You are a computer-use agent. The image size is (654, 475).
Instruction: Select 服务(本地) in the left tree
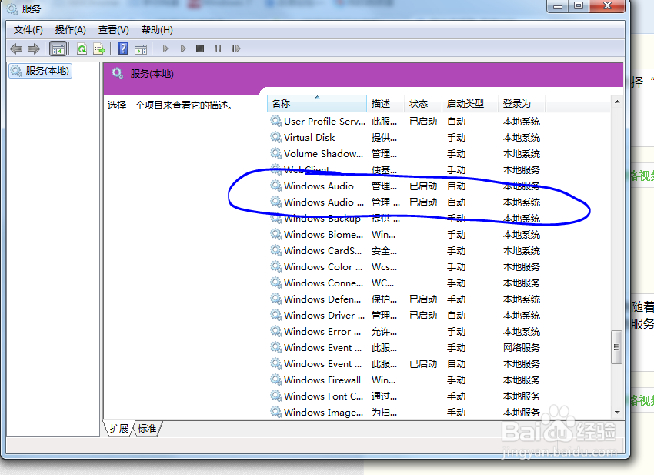(41, 71)
